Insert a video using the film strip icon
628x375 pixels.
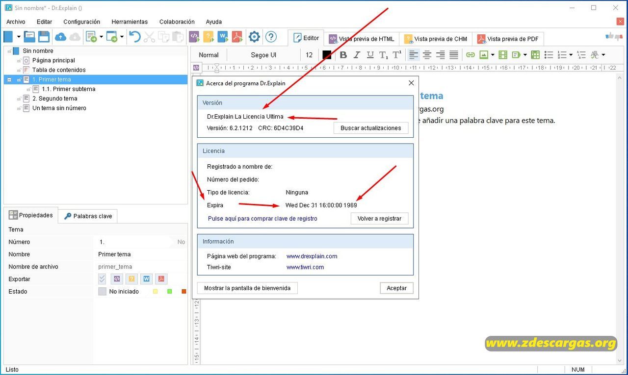[x=503, y=55]
